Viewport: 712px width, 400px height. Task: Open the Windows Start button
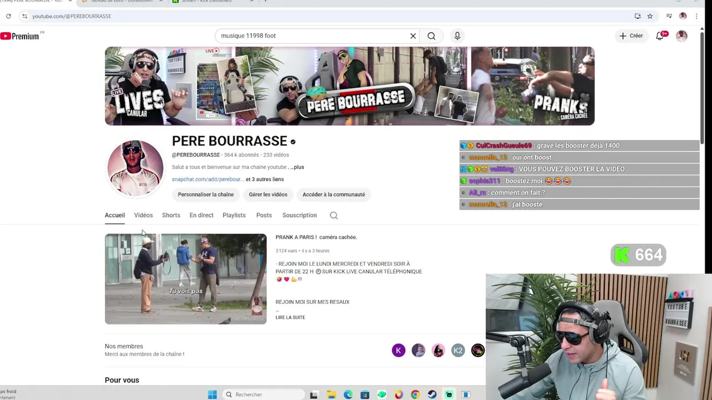tap(212, 394)
